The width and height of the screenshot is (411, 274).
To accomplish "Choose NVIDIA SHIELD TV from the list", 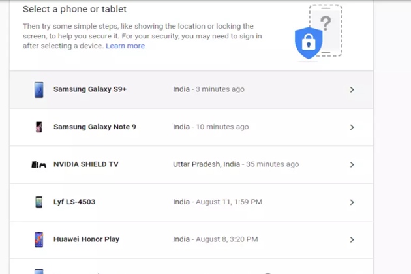I will coord(86,165).
